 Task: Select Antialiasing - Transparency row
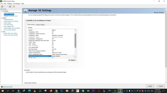click(x=51, y=39)
